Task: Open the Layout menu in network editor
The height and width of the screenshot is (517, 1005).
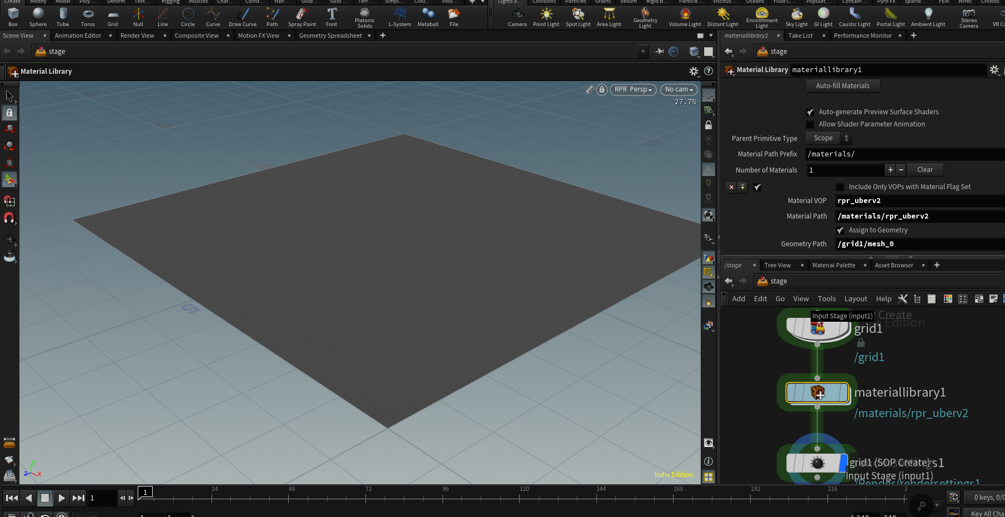Action: tap(855, 299)
